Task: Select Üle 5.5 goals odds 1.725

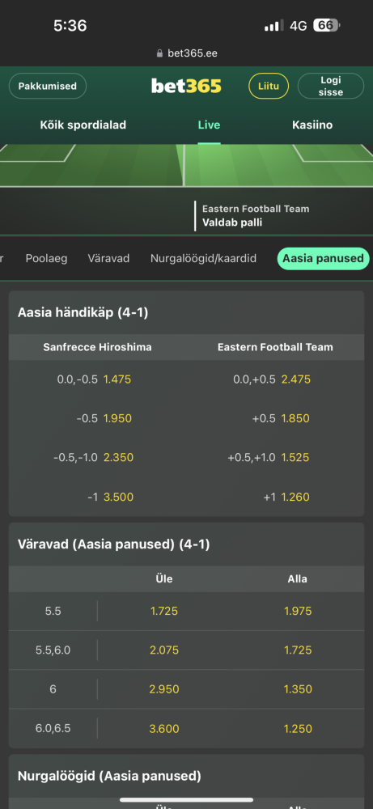Action: click(164, 612)
